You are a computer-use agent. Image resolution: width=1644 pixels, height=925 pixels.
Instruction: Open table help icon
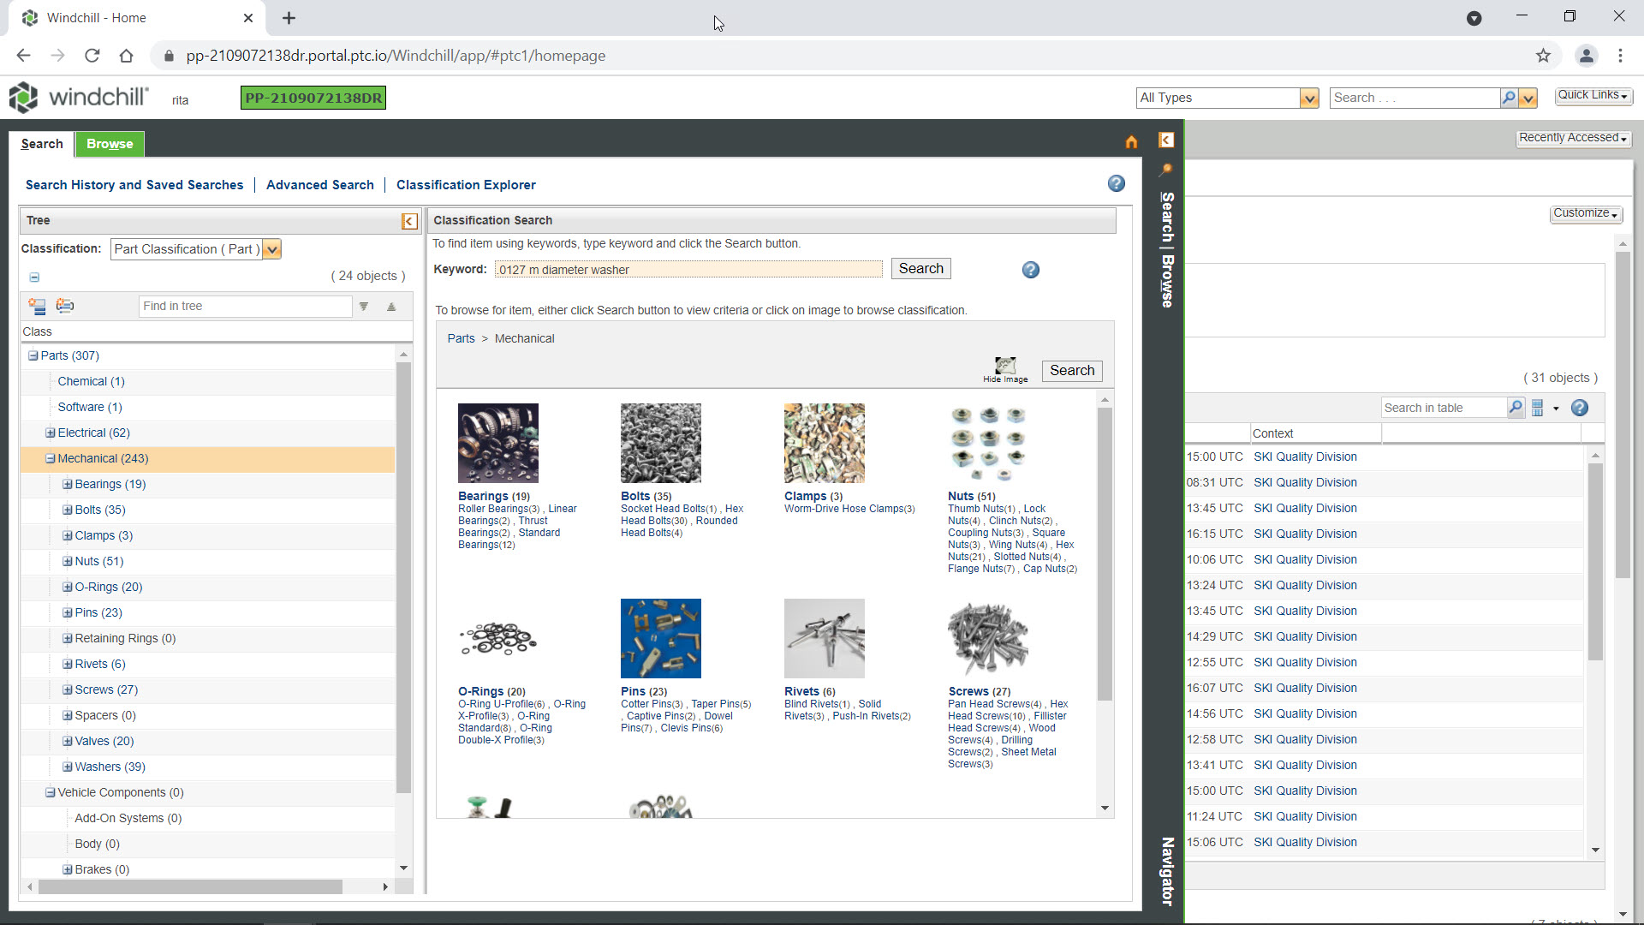(1580, 408)
